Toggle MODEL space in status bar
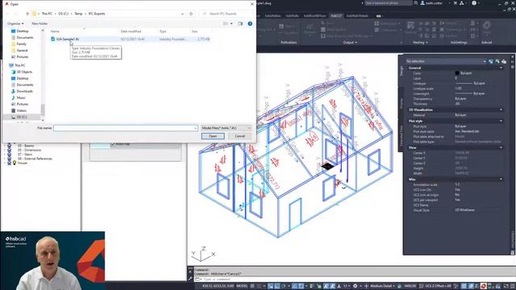The width and height of the screenshot is (516, 290). [242, 286]
